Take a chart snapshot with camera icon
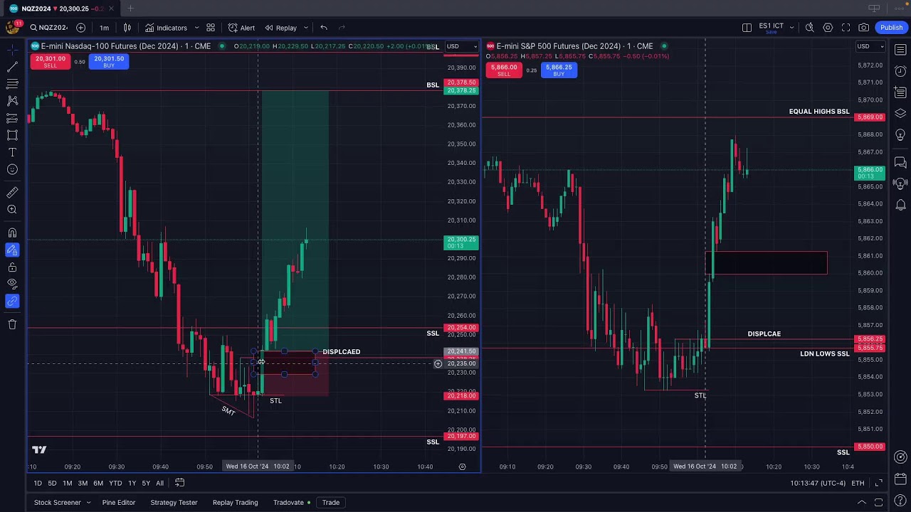 click(863, 28)
